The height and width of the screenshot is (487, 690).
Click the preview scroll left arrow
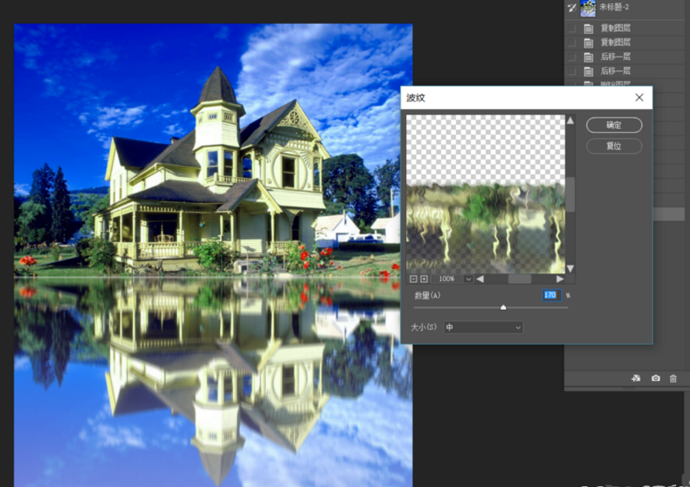(x=480, y=279)
